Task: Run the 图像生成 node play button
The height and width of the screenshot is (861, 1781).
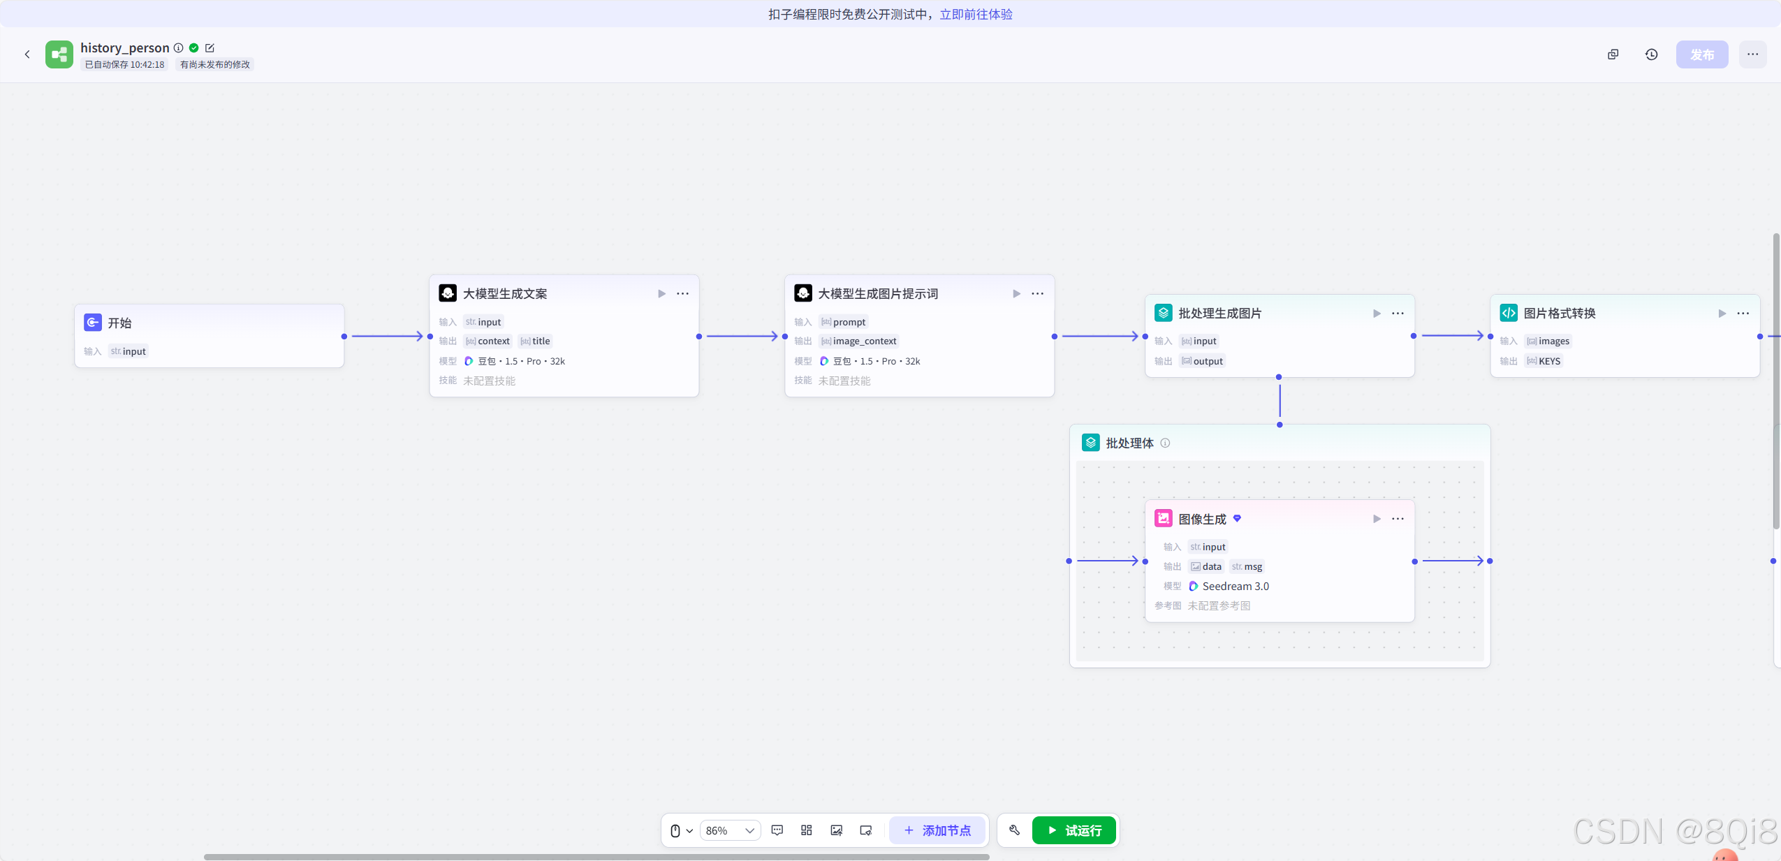Action: point(1377,519)
